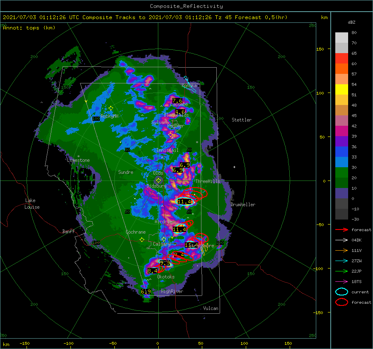The image size is (373, 349).
Task: Select the Okotoks city label
Action: 166,277
